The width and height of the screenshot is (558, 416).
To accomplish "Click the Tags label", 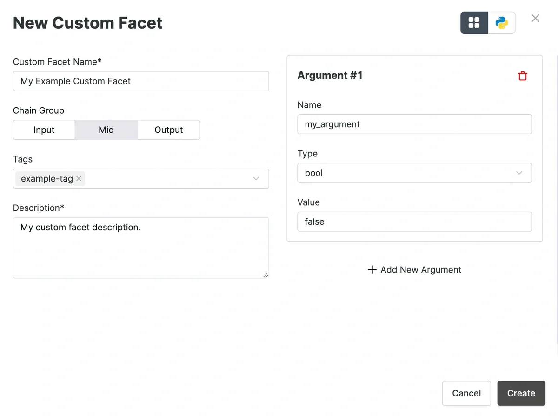I will click(23, 159).
